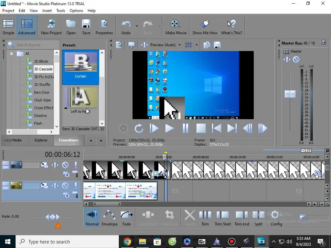Show next docked tabs with right arrow
Viewport: 331px width, 248px height.
(101, 140)
